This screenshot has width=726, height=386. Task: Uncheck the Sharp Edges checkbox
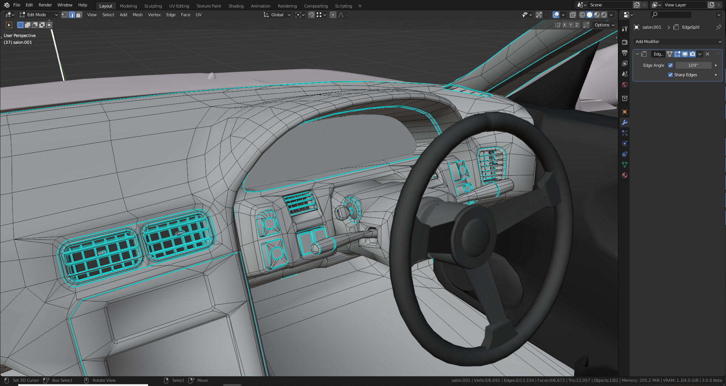coord(670,75)
